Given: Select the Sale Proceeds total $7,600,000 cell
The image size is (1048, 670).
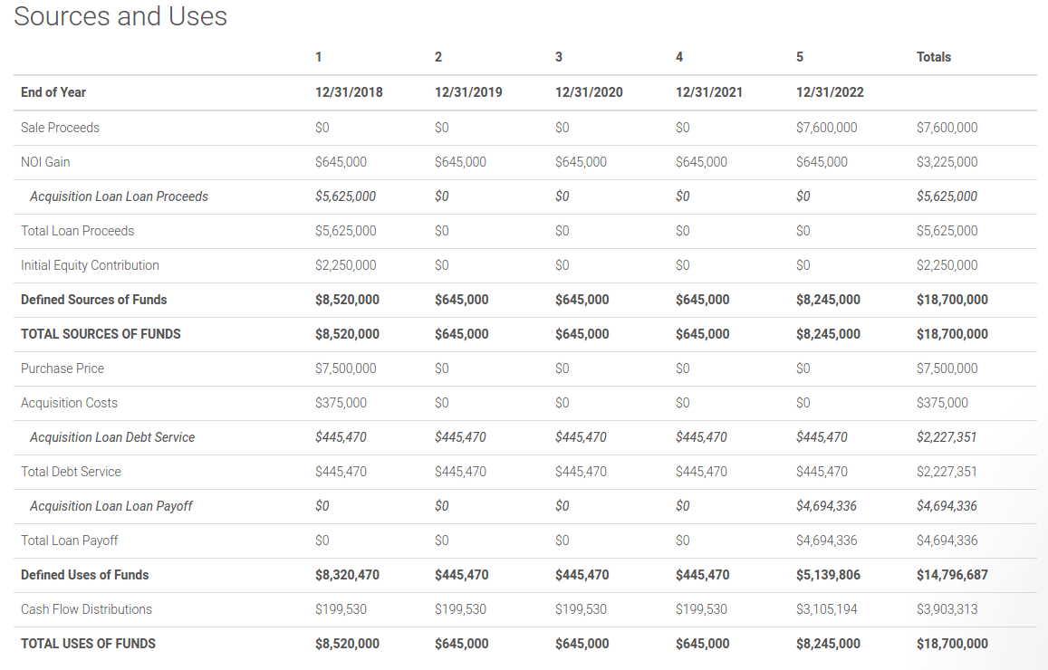Looking at the screenshot, I should tap(947, 128).
